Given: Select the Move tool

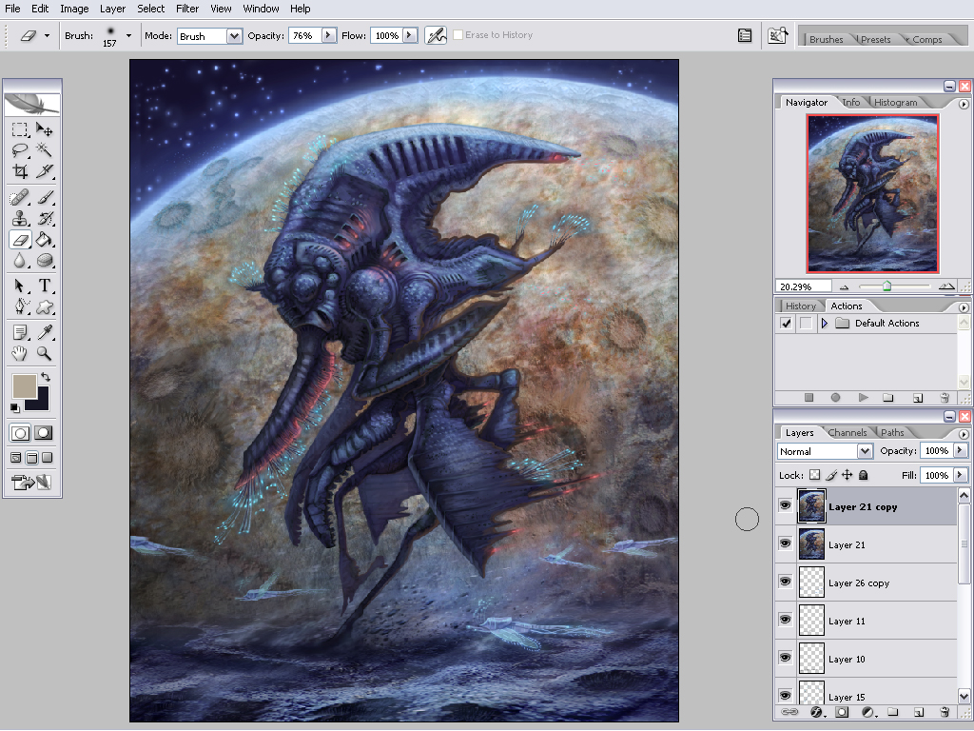Looking at the screenshot, I should coord(44,129).
